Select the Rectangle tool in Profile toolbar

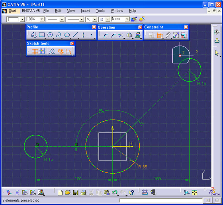42,35
